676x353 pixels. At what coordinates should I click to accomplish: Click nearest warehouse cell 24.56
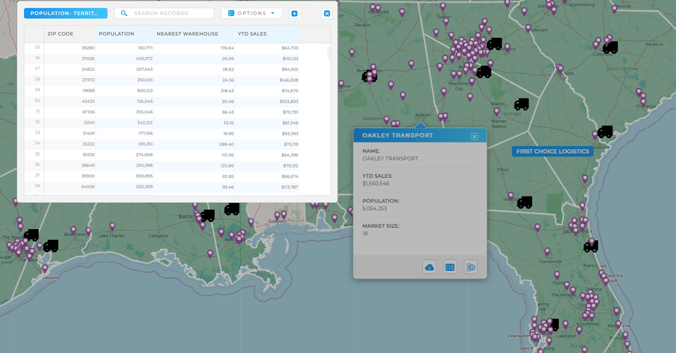228,80
